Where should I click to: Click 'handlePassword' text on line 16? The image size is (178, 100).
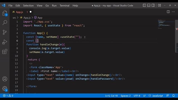pos(102,79)
